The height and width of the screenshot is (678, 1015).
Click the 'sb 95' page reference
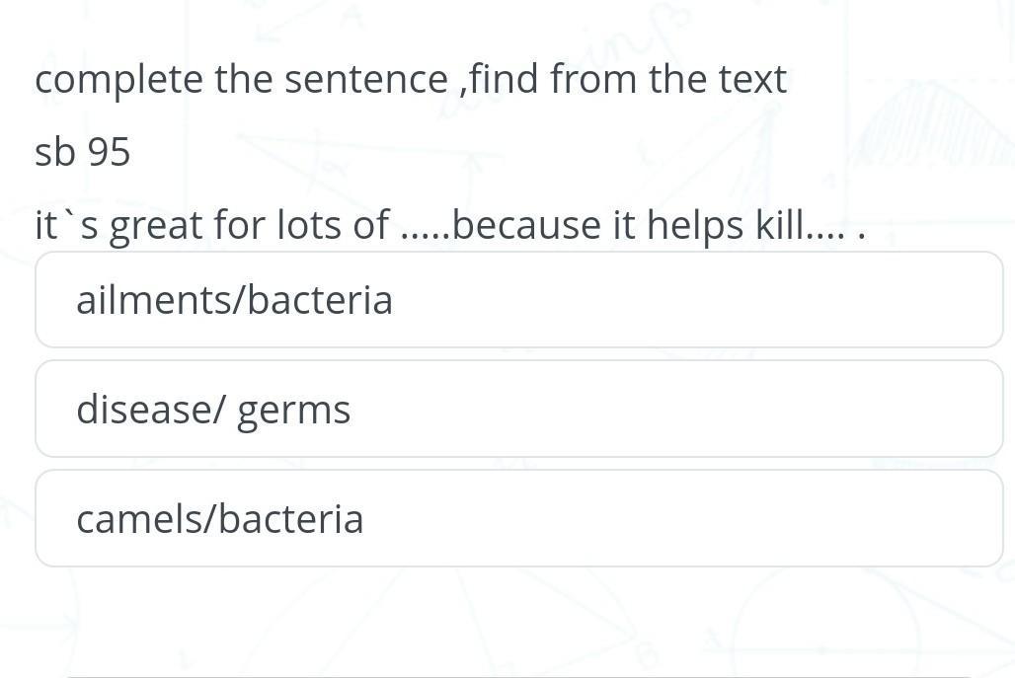(83, 153)
